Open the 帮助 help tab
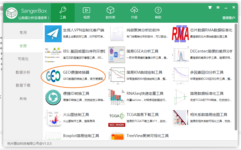 pos(158,13)
